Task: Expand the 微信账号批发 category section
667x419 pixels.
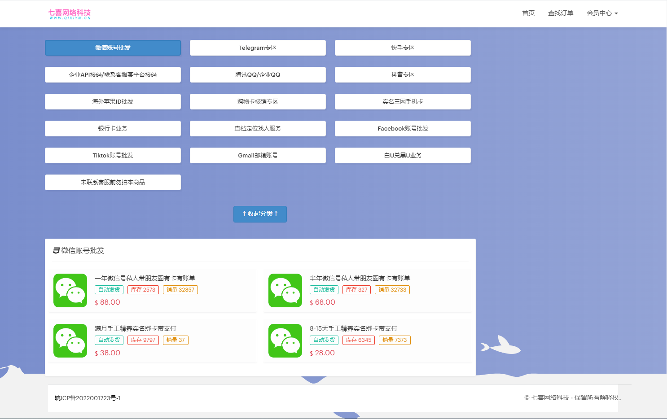Action: (113, 48)
